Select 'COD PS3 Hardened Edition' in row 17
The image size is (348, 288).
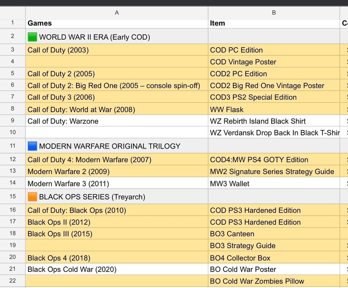tap(274, 222)
